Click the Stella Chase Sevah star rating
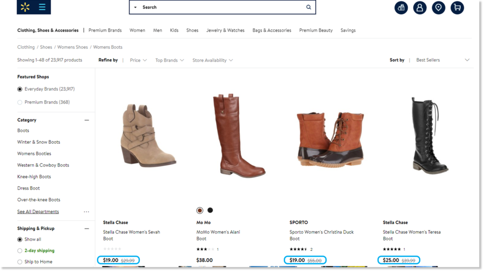 (112, 249)
